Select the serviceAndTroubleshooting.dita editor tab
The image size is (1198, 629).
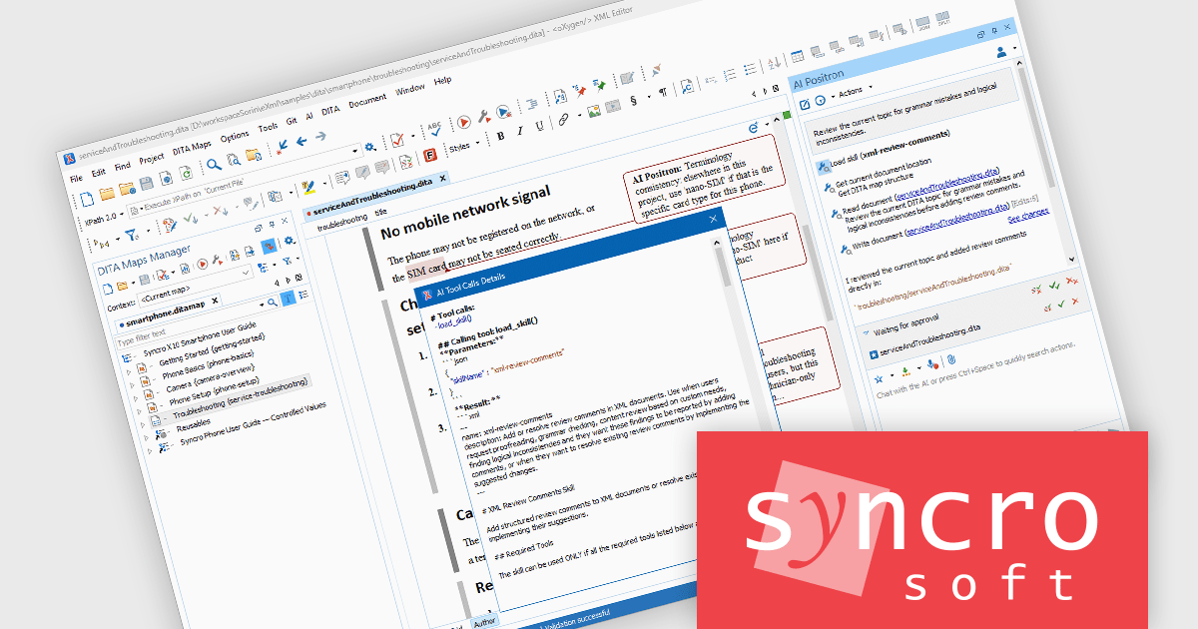374,198
